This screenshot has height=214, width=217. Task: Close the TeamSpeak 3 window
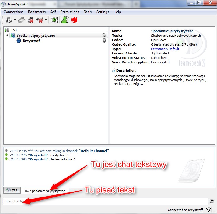pyautogui.click(x=210, y=3)
